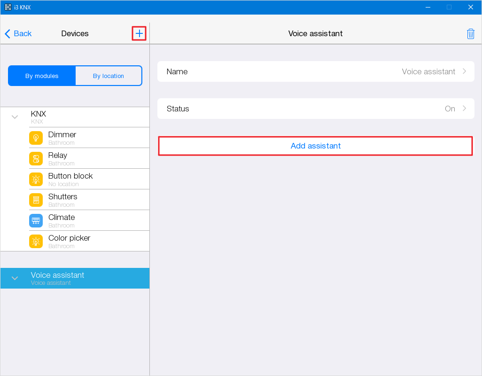Image resolution: width=482 pixels, height=376 pixels.
Task: Click the plus icon to add device
Action: tap(139, 33)
